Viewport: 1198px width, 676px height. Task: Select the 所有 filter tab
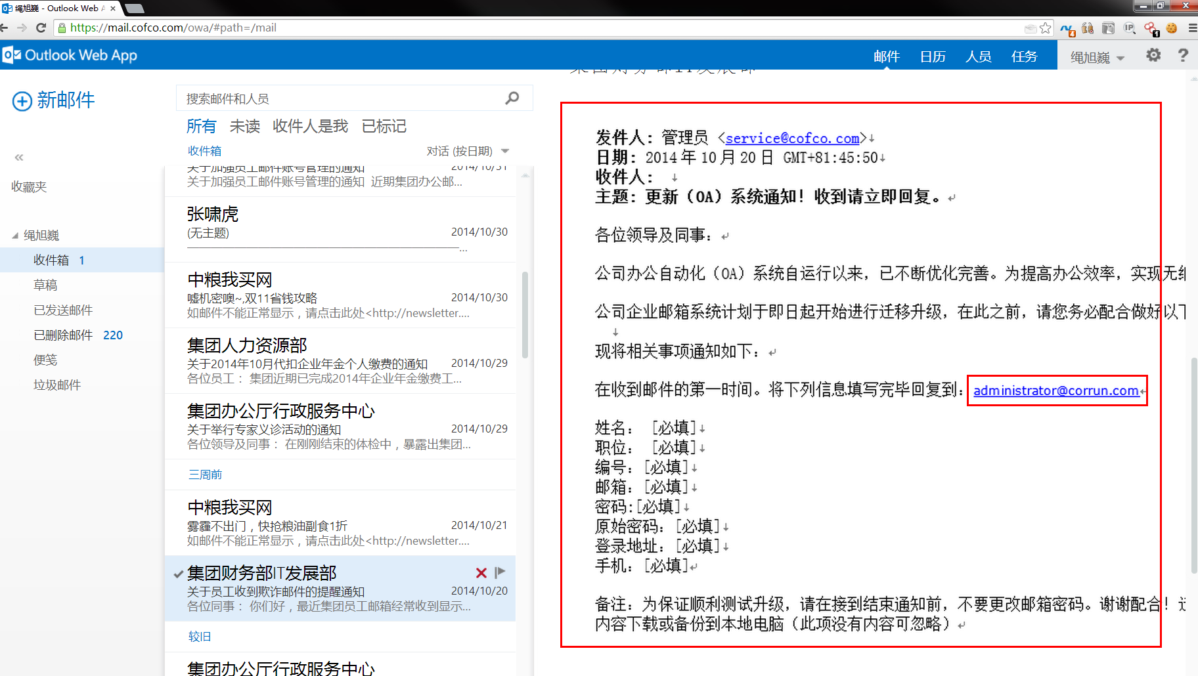(201, 126)
